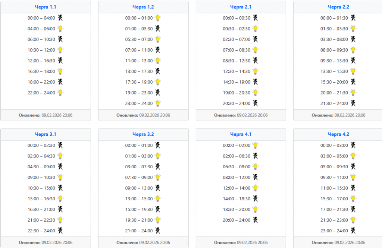Click the lightbulb icon for 18:30 – 20:00 in Черга 4.1
Screen dimensions: 382x248
pos(256,209)
